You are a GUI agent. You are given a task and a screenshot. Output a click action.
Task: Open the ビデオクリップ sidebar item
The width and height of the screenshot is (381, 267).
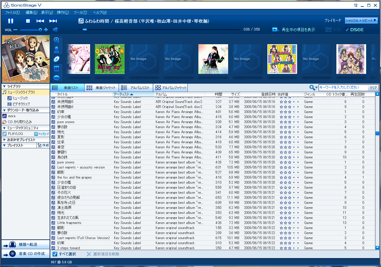coord(19,104)
